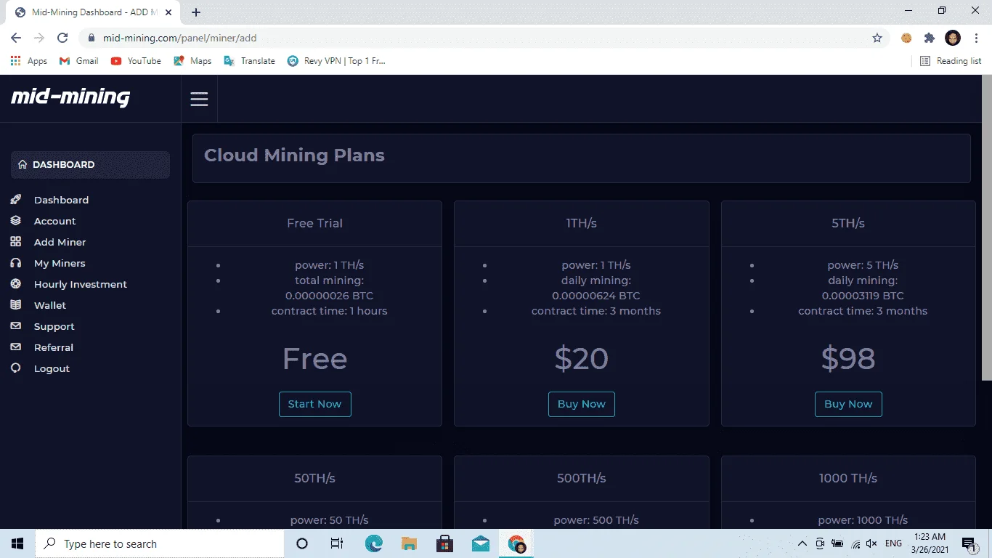Open the Wallet page

pos(49,305)
